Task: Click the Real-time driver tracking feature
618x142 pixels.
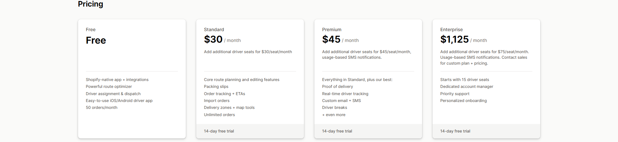Action: click(x=345, y=94)
